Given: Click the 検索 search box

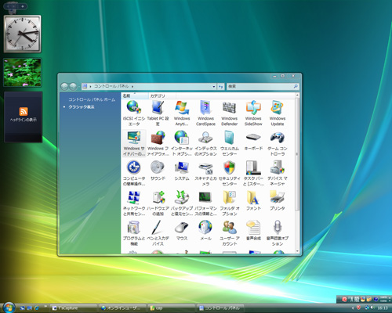Looking at the screenshot, I should coord(263,86).
